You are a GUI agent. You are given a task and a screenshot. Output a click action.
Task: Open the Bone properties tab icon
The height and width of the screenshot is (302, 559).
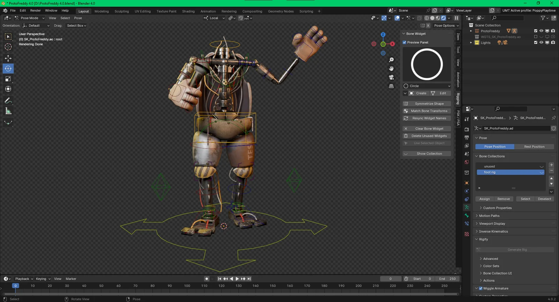pyautogui.click(x=467, y=216)
